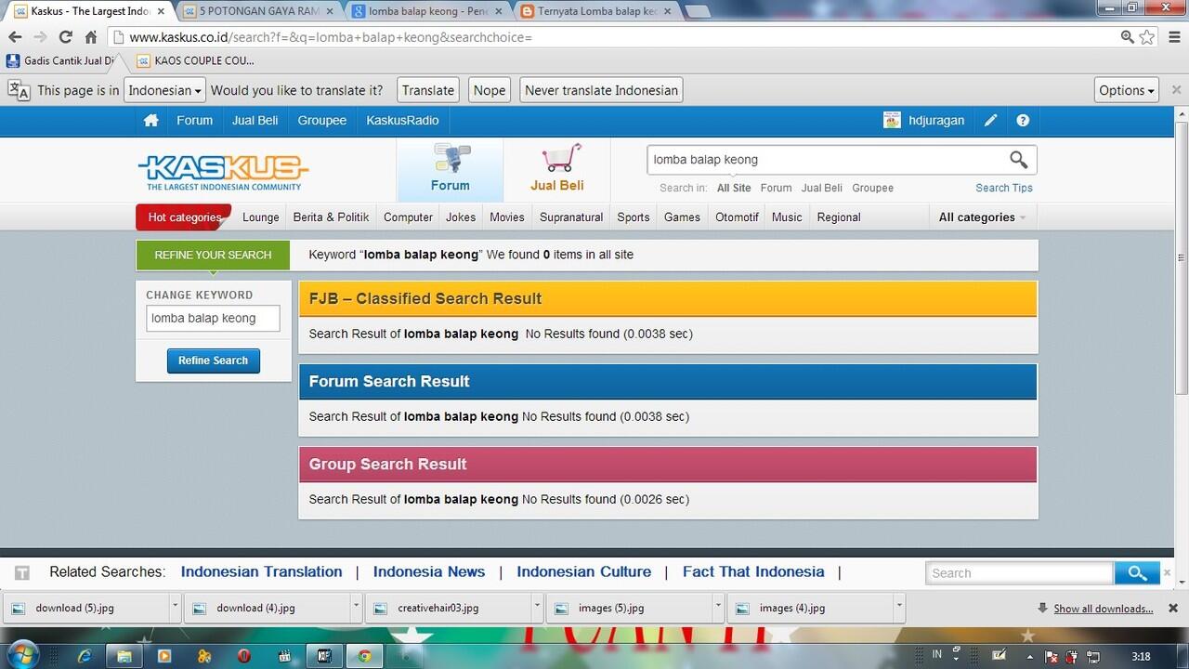
Task: Open dropdown arrow for images (4).jpg
Action: [898, 608]
